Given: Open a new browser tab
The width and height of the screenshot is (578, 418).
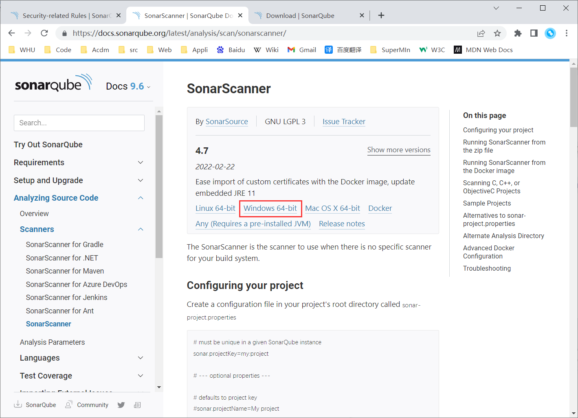Looking at the screenshot, I should point(381,15).
